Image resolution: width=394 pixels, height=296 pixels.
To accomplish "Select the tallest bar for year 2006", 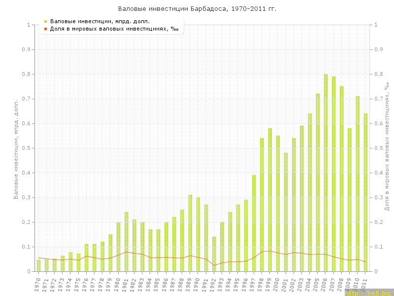I will pos(326,173).
